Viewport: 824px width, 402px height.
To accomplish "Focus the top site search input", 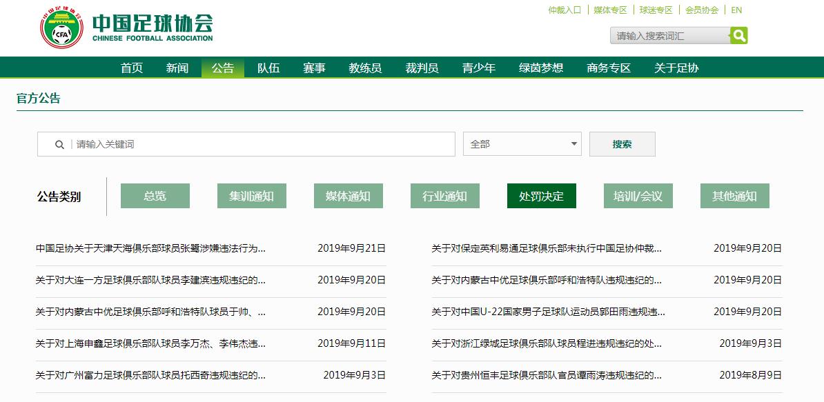I will 669,36.
